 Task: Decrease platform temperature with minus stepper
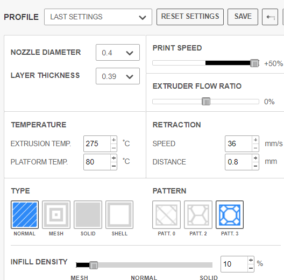tap(113, 166)
